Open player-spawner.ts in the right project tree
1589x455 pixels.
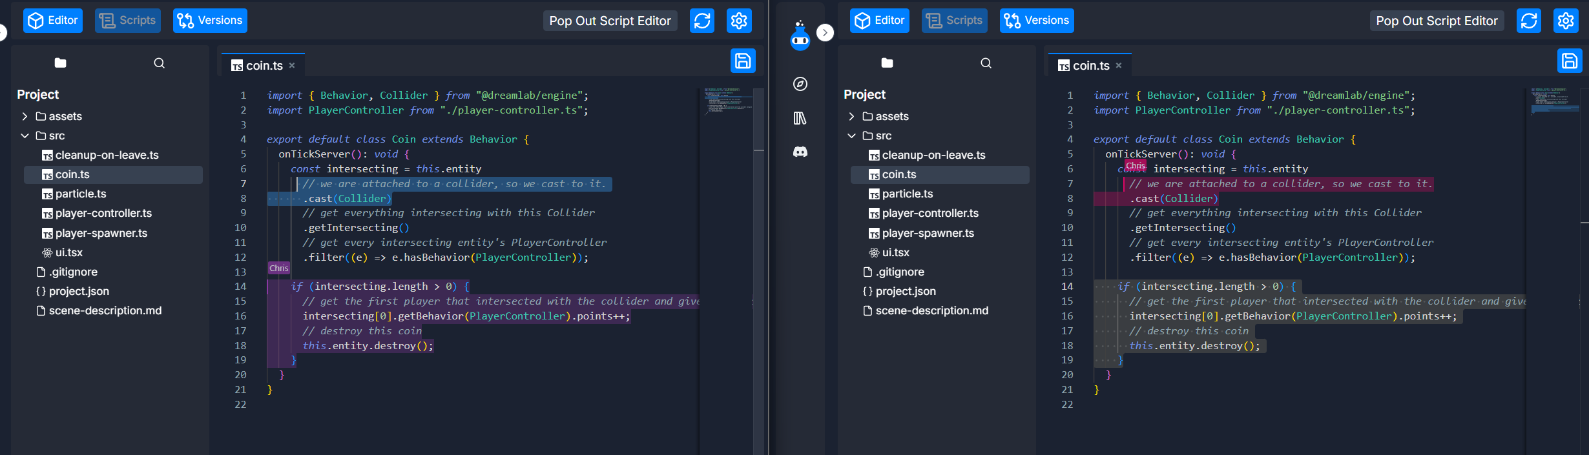click(x=940, y=233)
